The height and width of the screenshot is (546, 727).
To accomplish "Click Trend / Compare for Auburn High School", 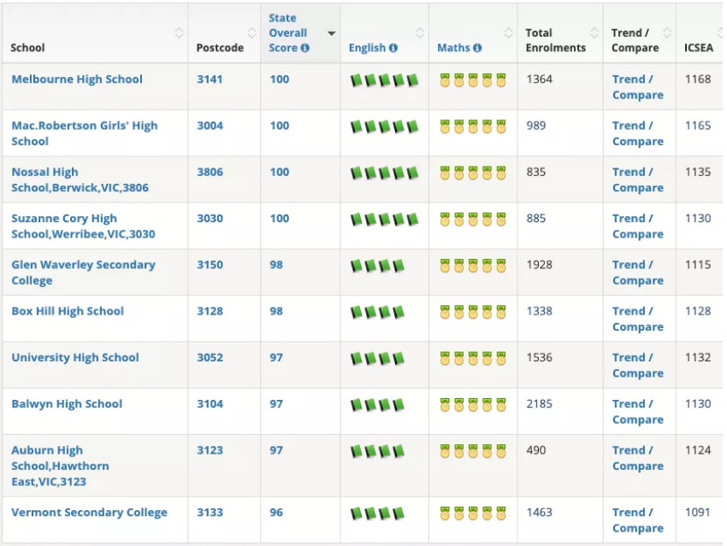I will pos(637,458).
